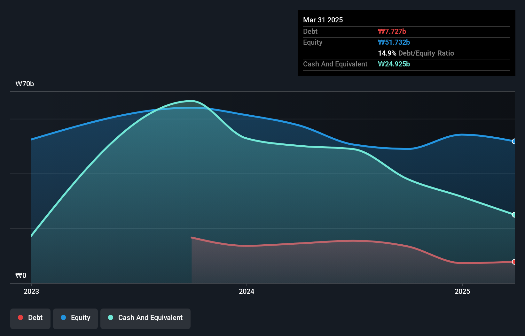Toggle the Debt series visibility
Screen dimensions: 525x336
tap(30, 317)
